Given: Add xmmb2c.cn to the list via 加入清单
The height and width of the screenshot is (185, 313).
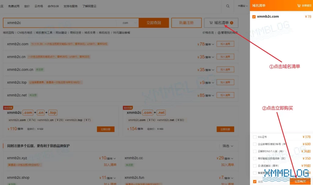Looking at the screenshot, I should 225,57.
